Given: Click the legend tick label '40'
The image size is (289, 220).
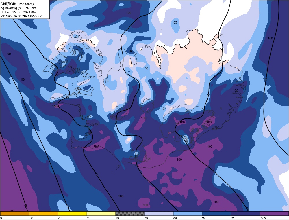Looking at the screenshot, I should point(117,218).
